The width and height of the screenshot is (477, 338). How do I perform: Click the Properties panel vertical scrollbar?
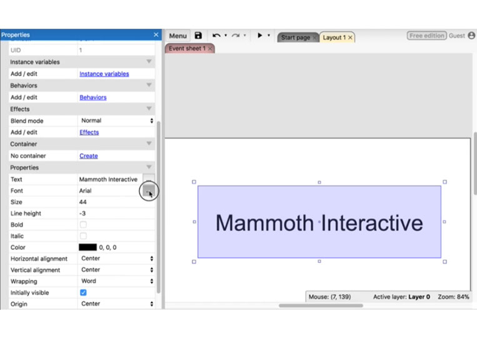click(x=159, y=207)
